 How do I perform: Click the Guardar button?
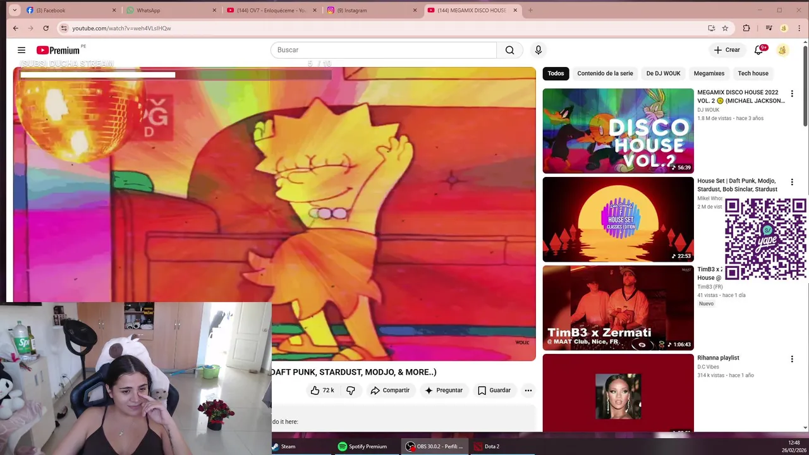point(494,391)
